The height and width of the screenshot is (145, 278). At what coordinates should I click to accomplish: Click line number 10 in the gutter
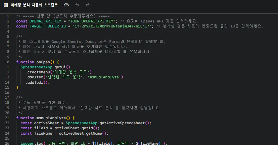click(x=7, y=62)
